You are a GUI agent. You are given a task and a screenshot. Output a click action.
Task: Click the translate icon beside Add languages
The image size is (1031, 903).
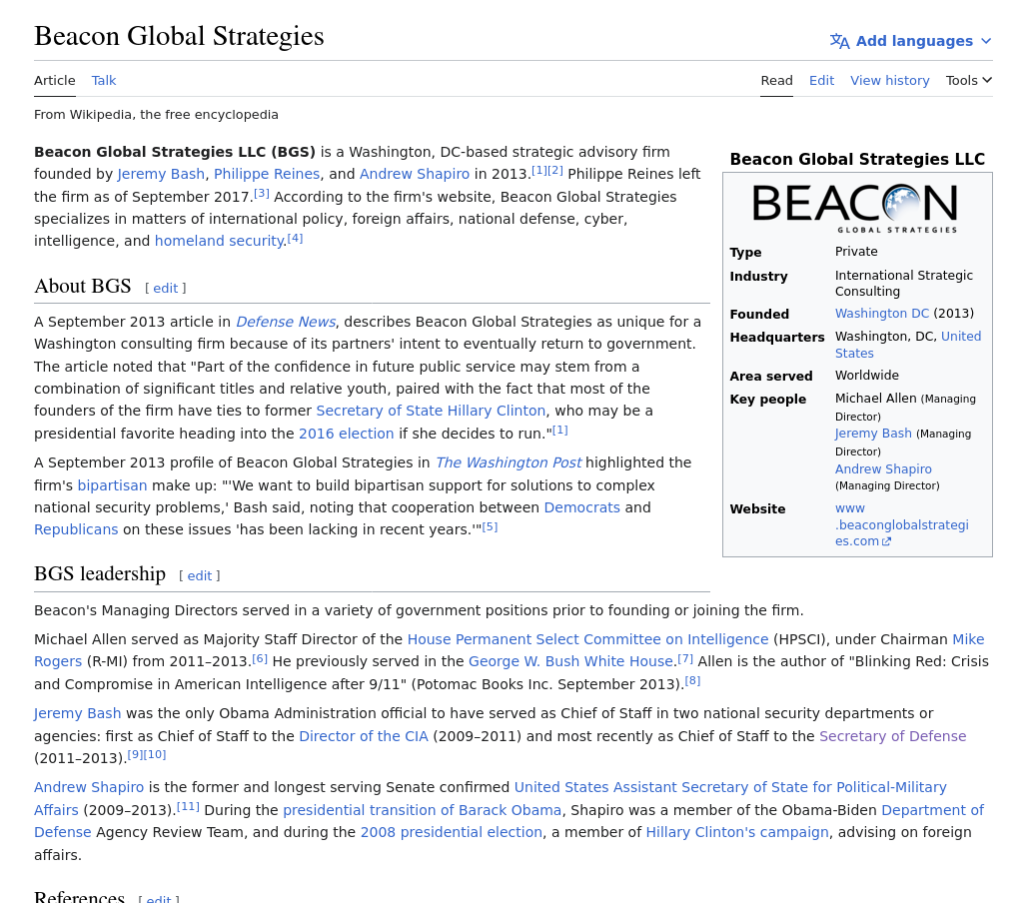point(839,41)
